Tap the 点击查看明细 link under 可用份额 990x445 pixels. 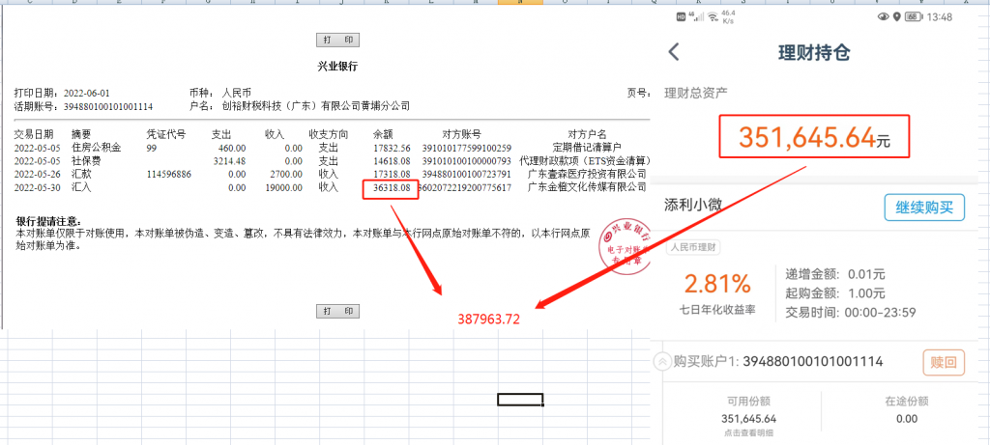(x=748, y=432)
